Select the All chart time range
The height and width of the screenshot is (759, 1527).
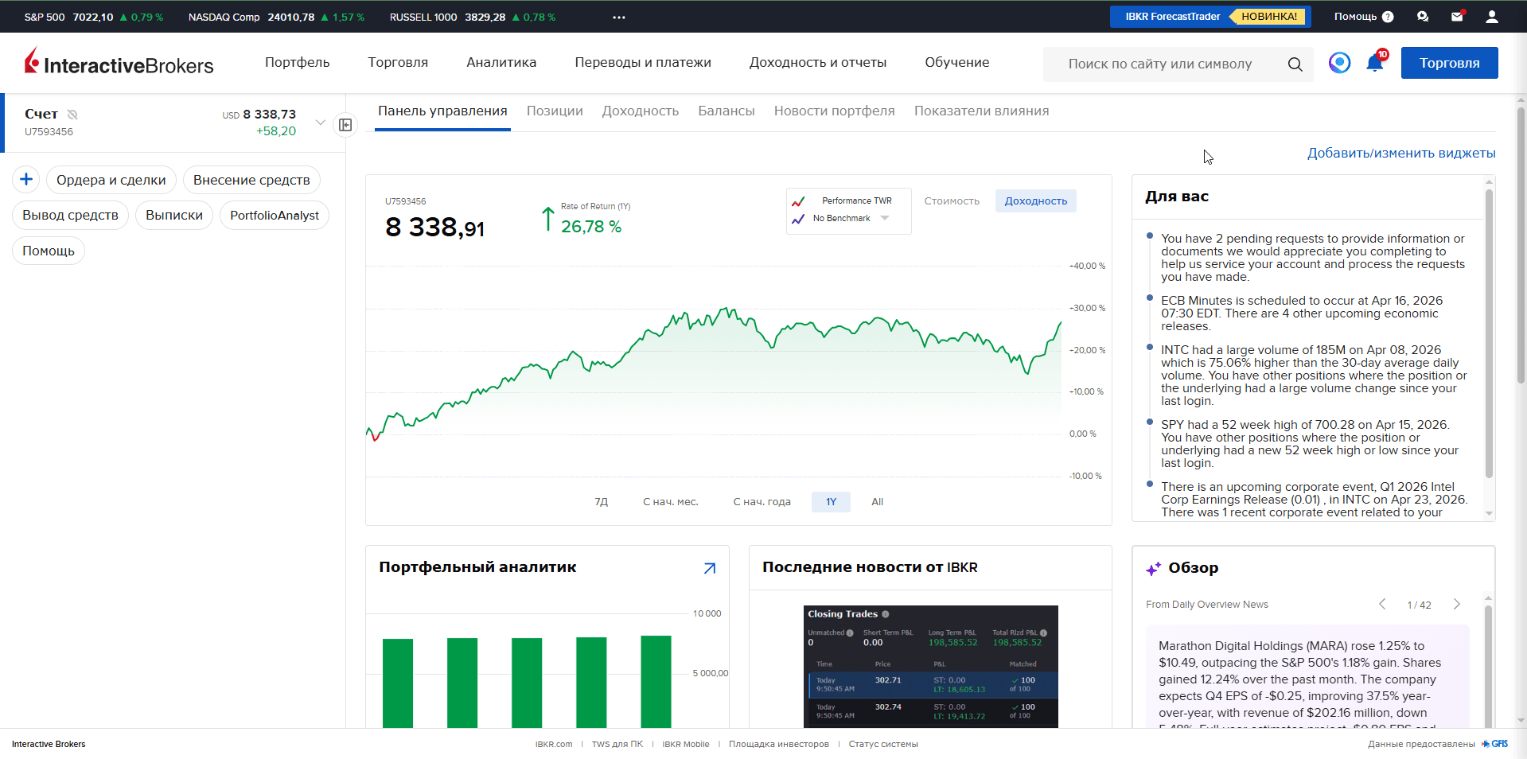[877, 502]
